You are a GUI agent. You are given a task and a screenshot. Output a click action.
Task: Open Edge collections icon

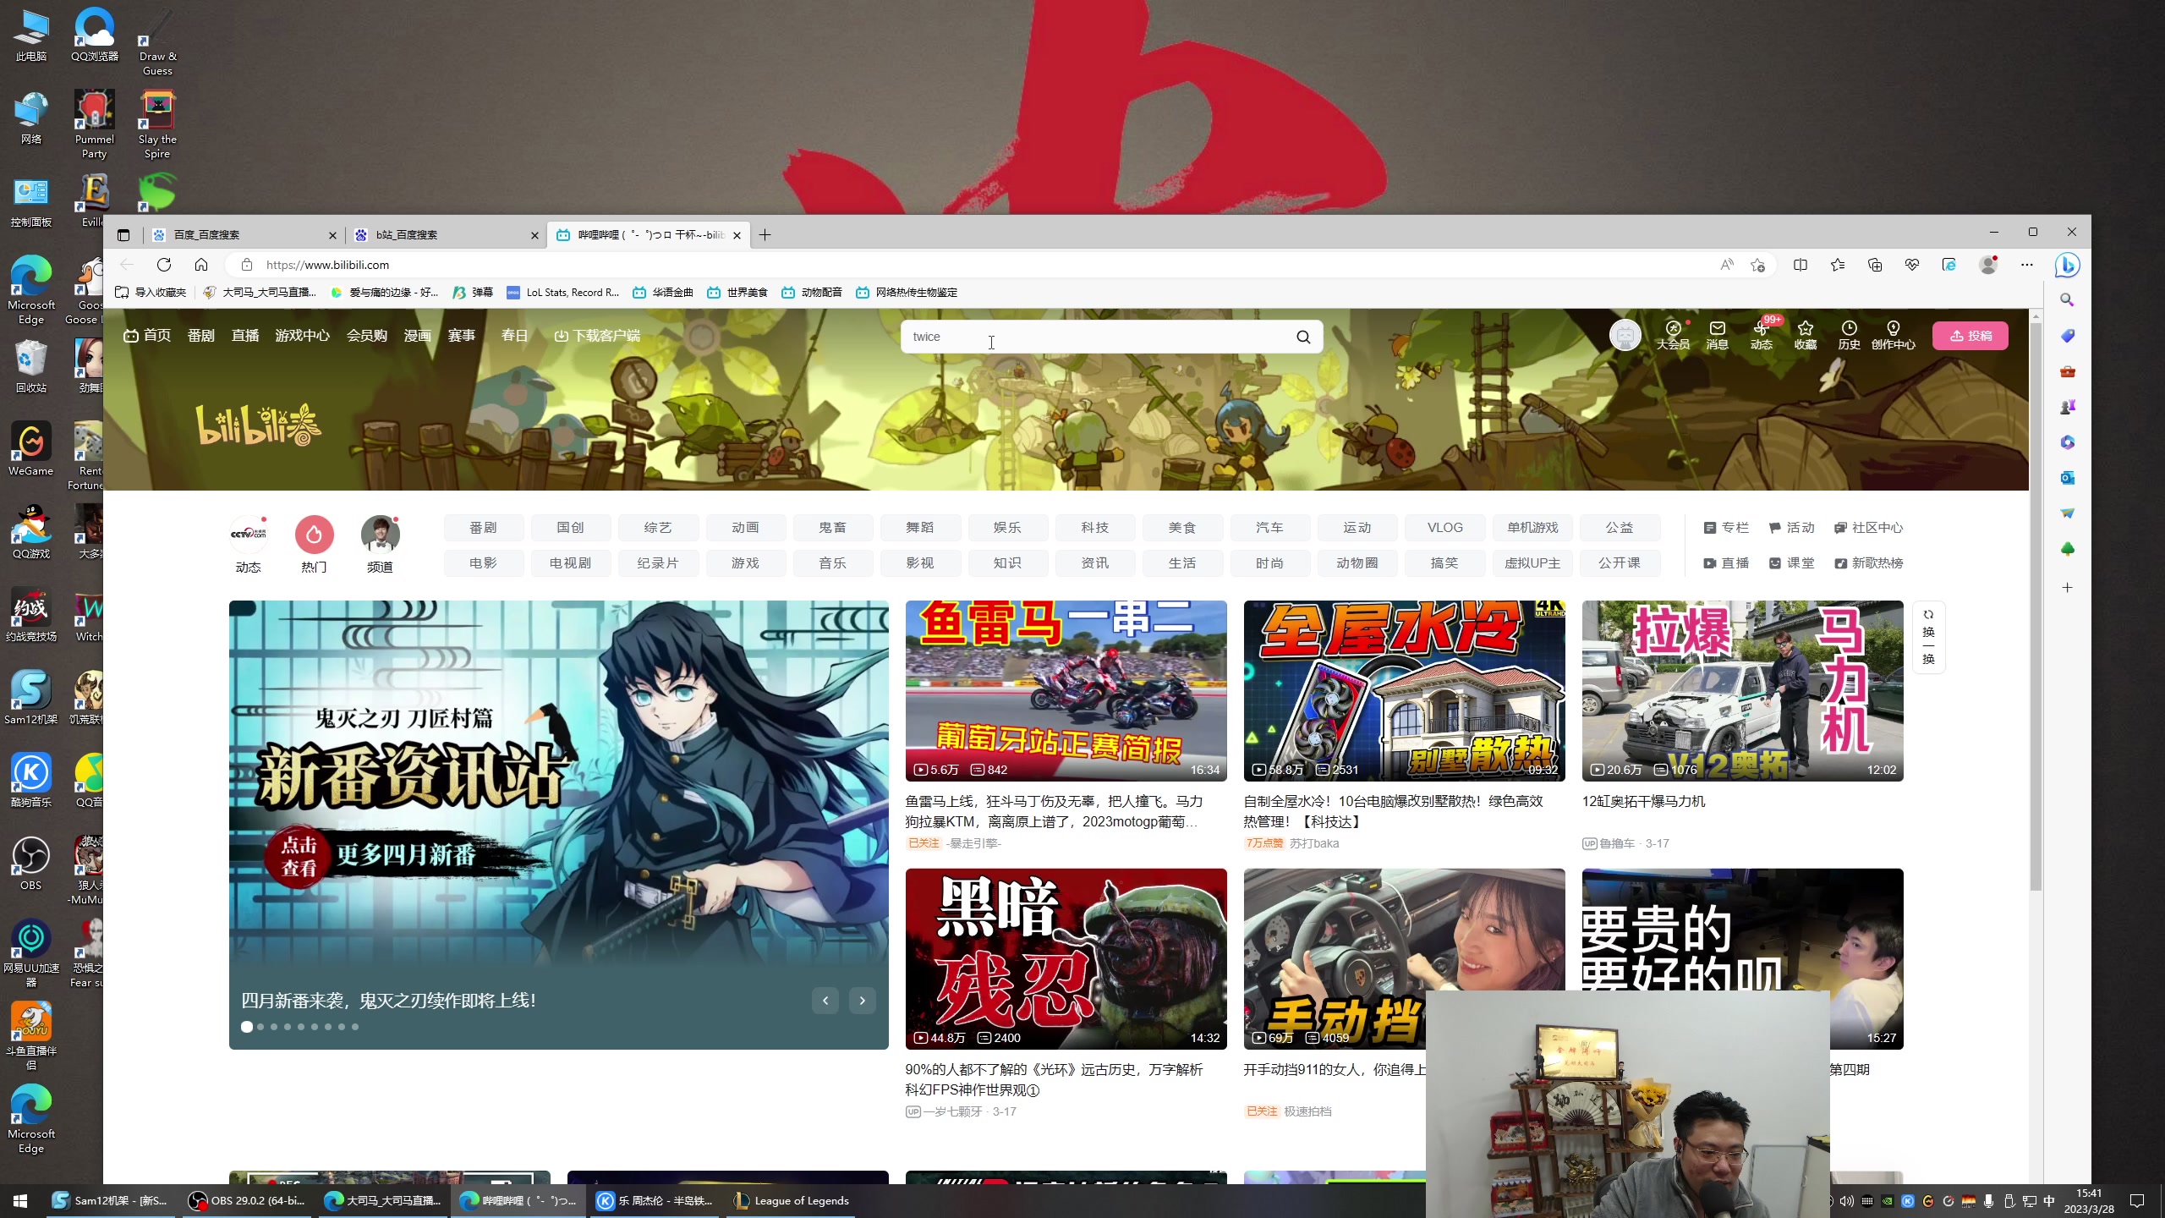1875,265
